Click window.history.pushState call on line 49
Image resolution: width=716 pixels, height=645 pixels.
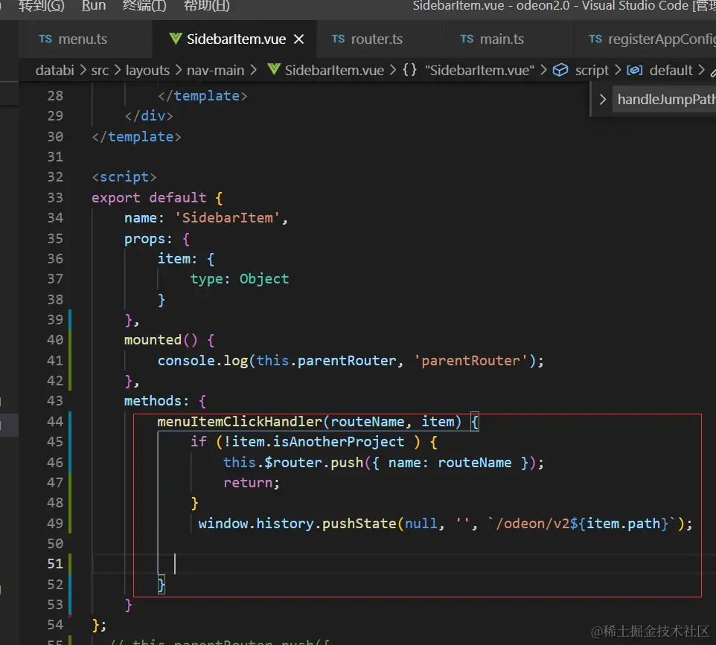click(297, 523)
